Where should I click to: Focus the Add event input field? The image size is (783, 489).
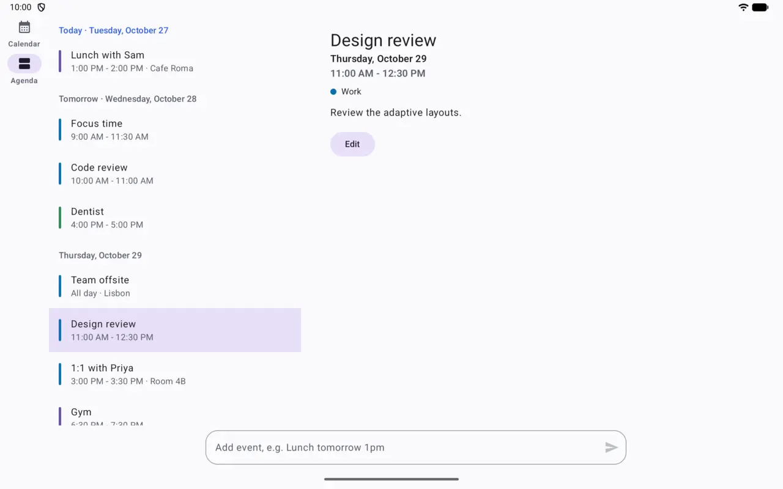click(416, 447)
